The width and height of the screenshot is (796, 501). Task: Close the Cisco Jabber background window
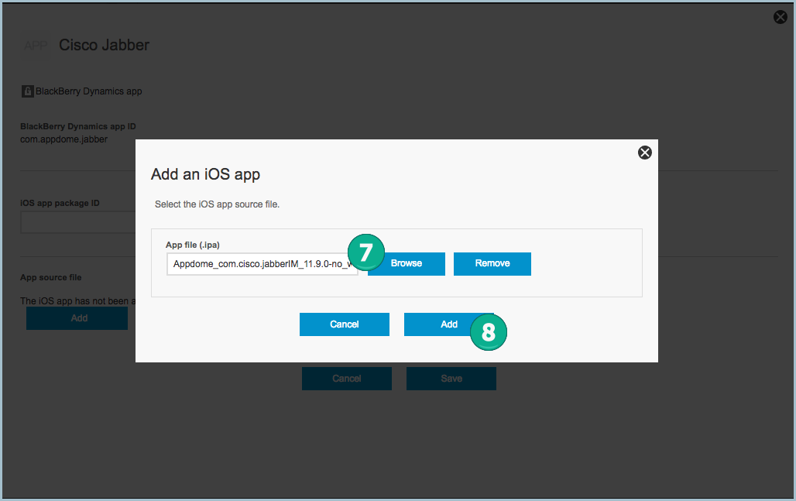781,17
